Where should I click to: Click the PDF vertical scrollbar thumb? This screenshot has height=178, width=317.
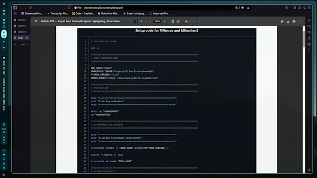pos(304,40)
